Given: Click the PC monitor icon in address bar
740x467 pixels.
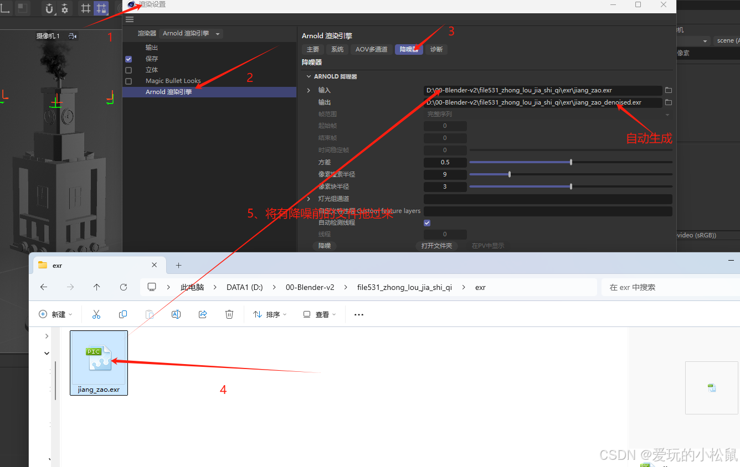Looking at the screenshot, I should click(152, 287).
